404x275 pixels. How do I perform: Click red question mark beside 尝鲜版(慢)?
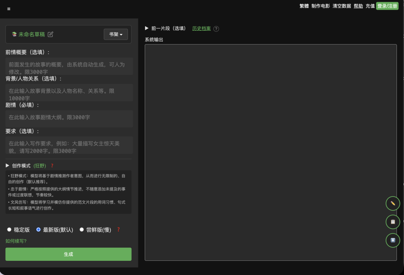[119, 229]
